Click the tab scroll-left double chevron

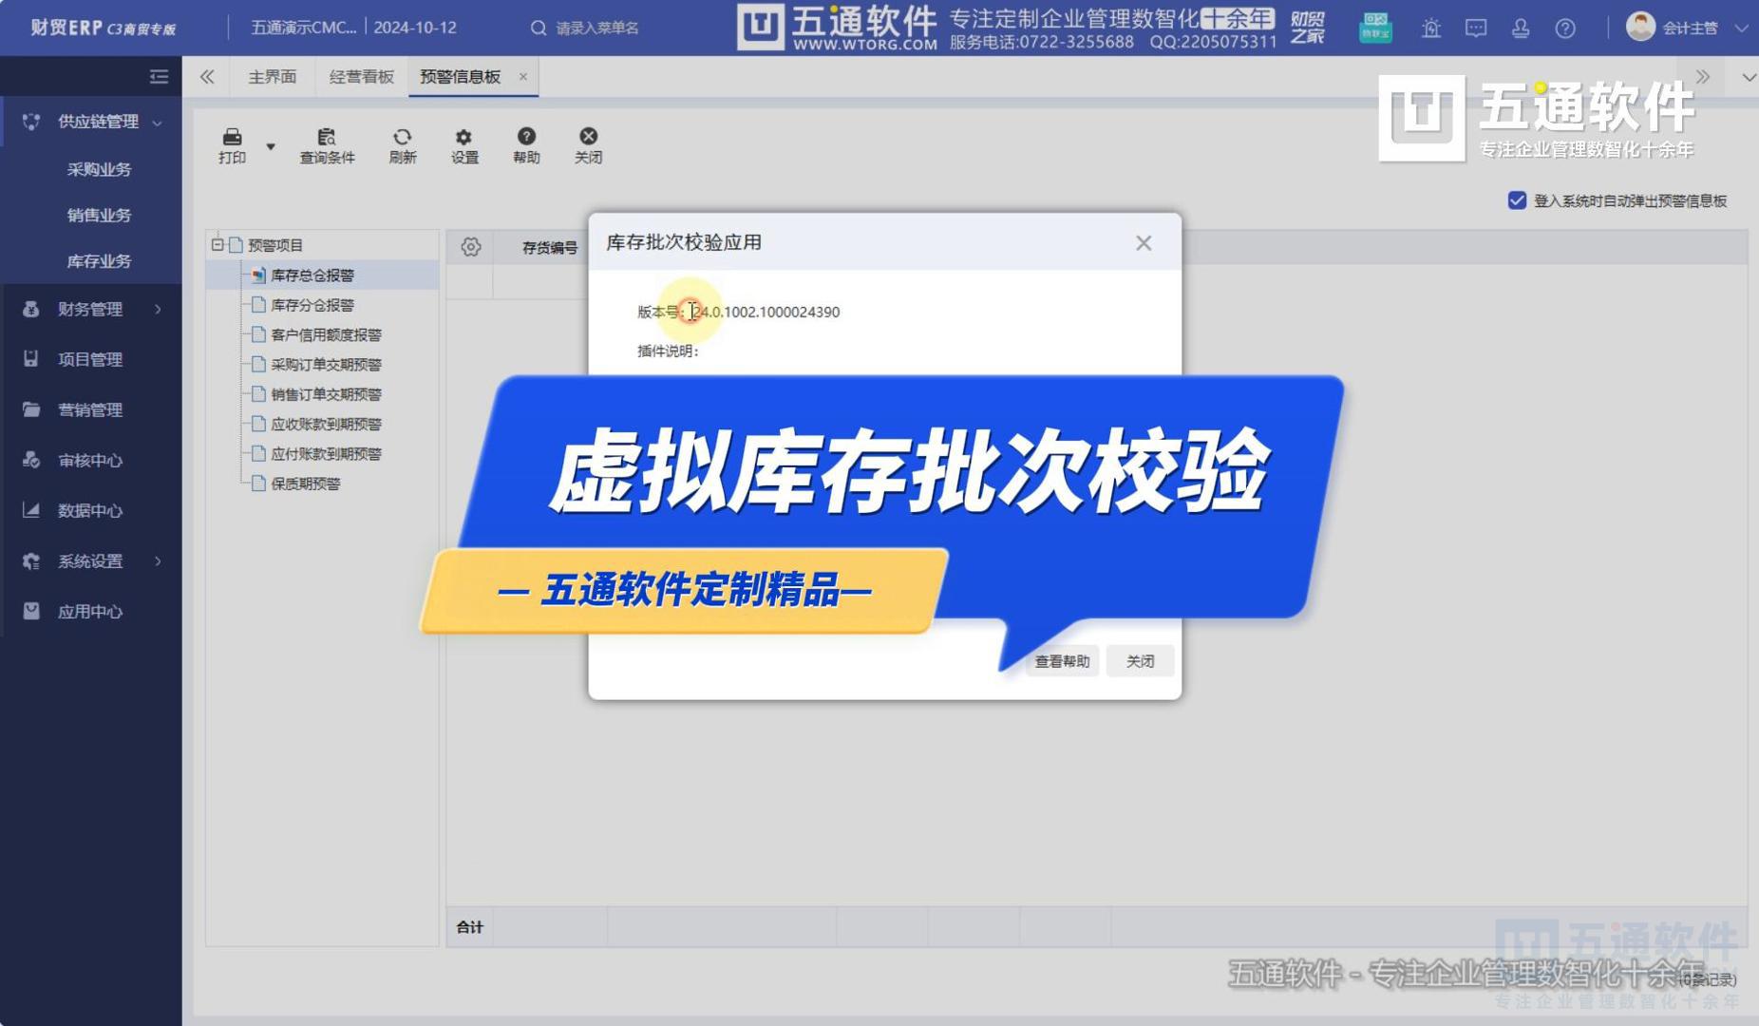point(207,77)
